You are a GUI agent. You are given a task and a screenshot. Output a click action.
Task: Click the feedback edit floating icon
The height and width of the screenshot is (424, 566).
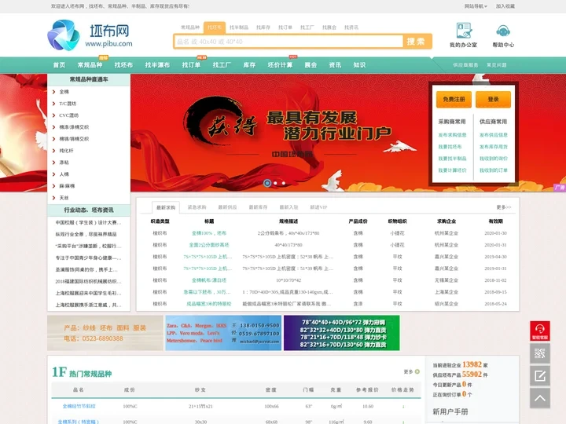539,376
